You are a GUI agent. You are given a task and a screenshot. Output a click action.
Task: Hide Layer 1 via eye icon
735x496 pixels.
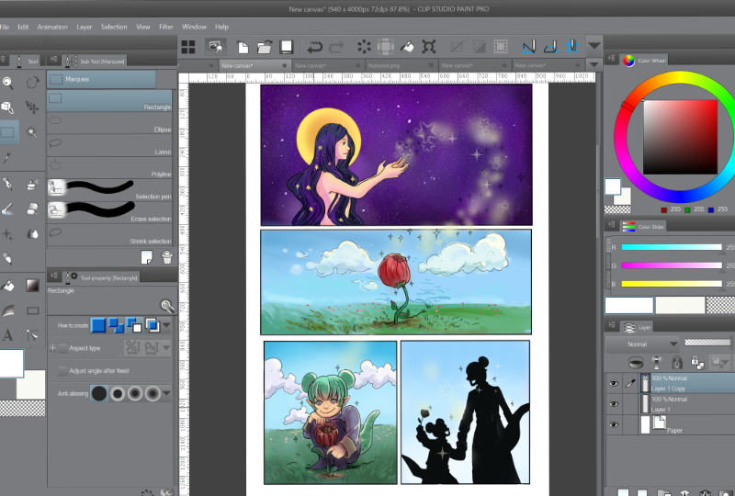tap(613, 404)
